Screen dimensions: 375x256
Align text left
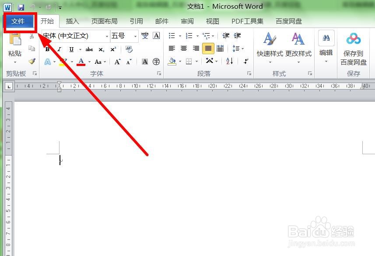tap(172, 48)
